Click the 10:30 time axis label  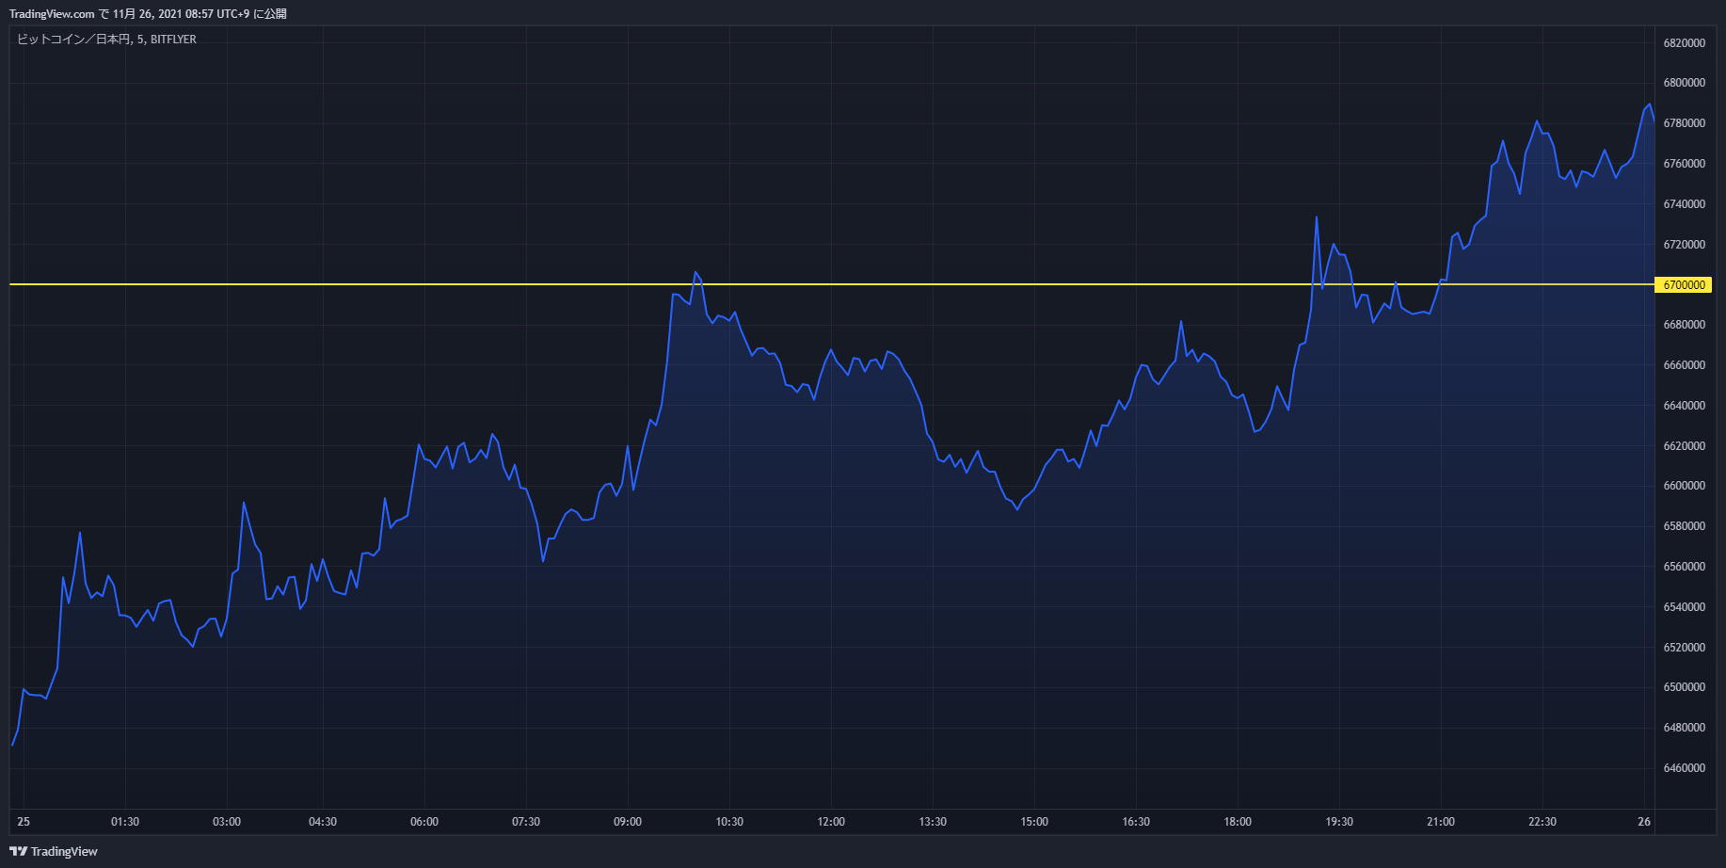(729, 822)
